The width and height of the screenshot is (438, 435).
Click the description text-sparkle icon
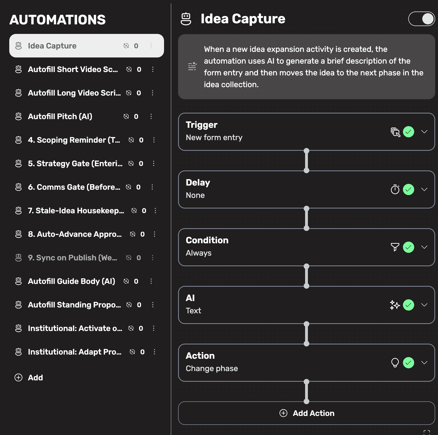pos(192,66)
